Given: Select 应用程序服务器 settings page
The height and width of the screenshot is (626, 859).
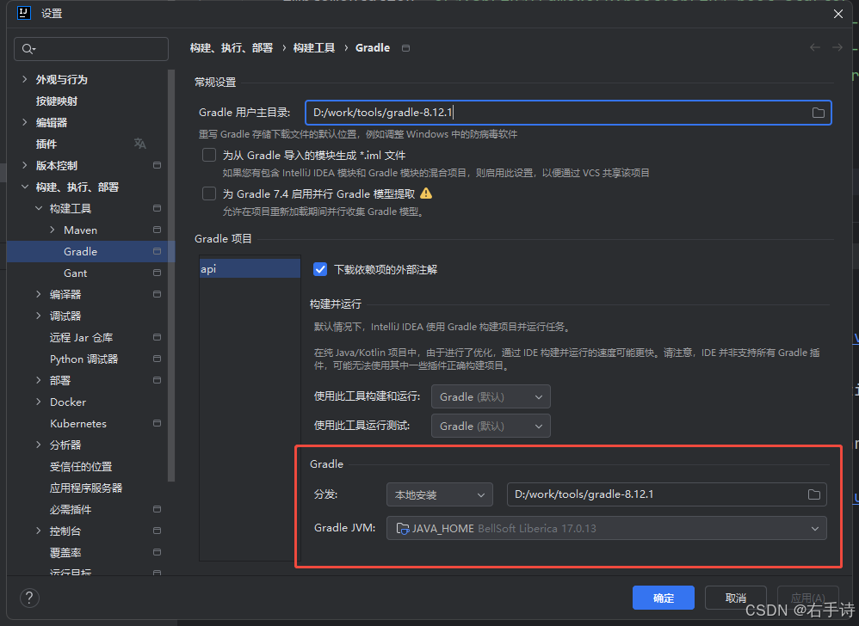Looking at the screenshot, I should tap(86, 488).
